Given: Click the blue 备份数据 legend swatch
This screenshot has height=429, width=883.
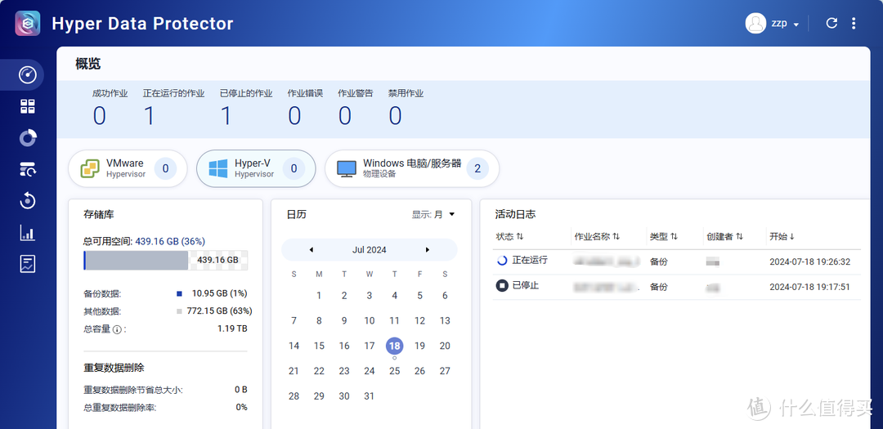Looking at the screenshot, I should point(179,294).
